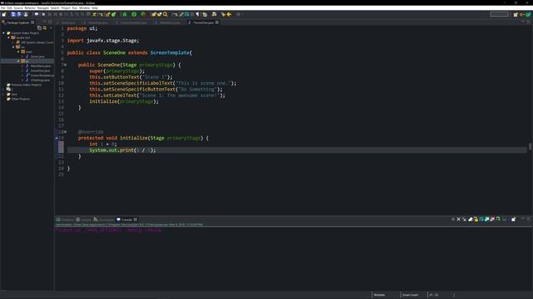Open the Package Explorer view menu
The image size is (533, 299).
pos(51,27)
